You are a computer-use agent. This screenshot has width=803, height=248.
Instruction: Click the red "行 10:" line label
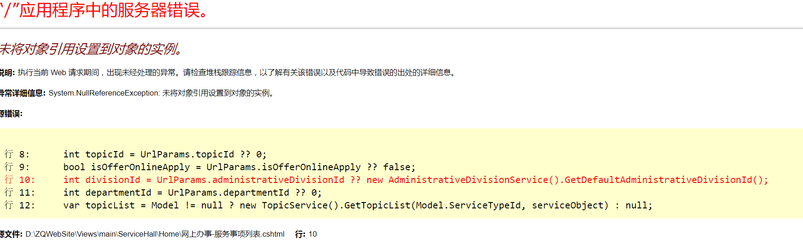pos(20,180)
